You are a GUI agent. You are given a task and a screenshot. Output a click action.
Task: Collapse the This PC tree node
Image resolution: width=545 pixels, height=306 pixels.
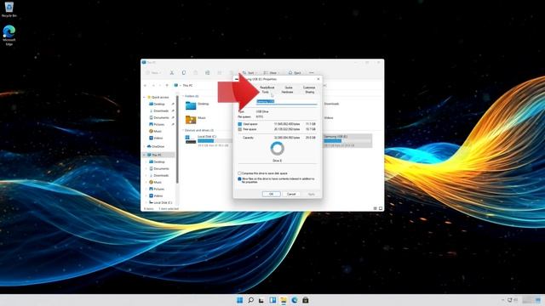click(x=145, y=155)
